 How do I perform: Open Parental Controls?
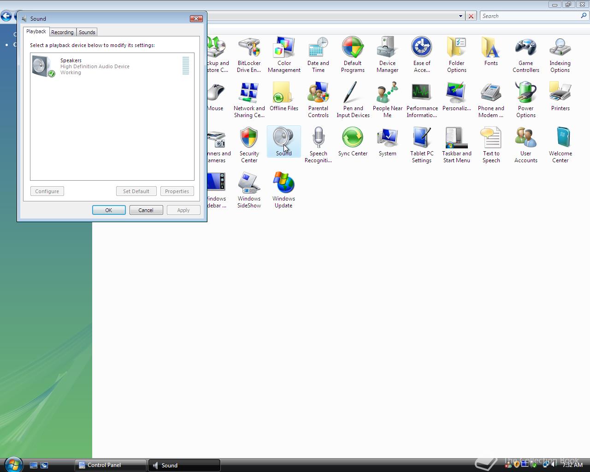pyautogui.click(x=318, y=100)
